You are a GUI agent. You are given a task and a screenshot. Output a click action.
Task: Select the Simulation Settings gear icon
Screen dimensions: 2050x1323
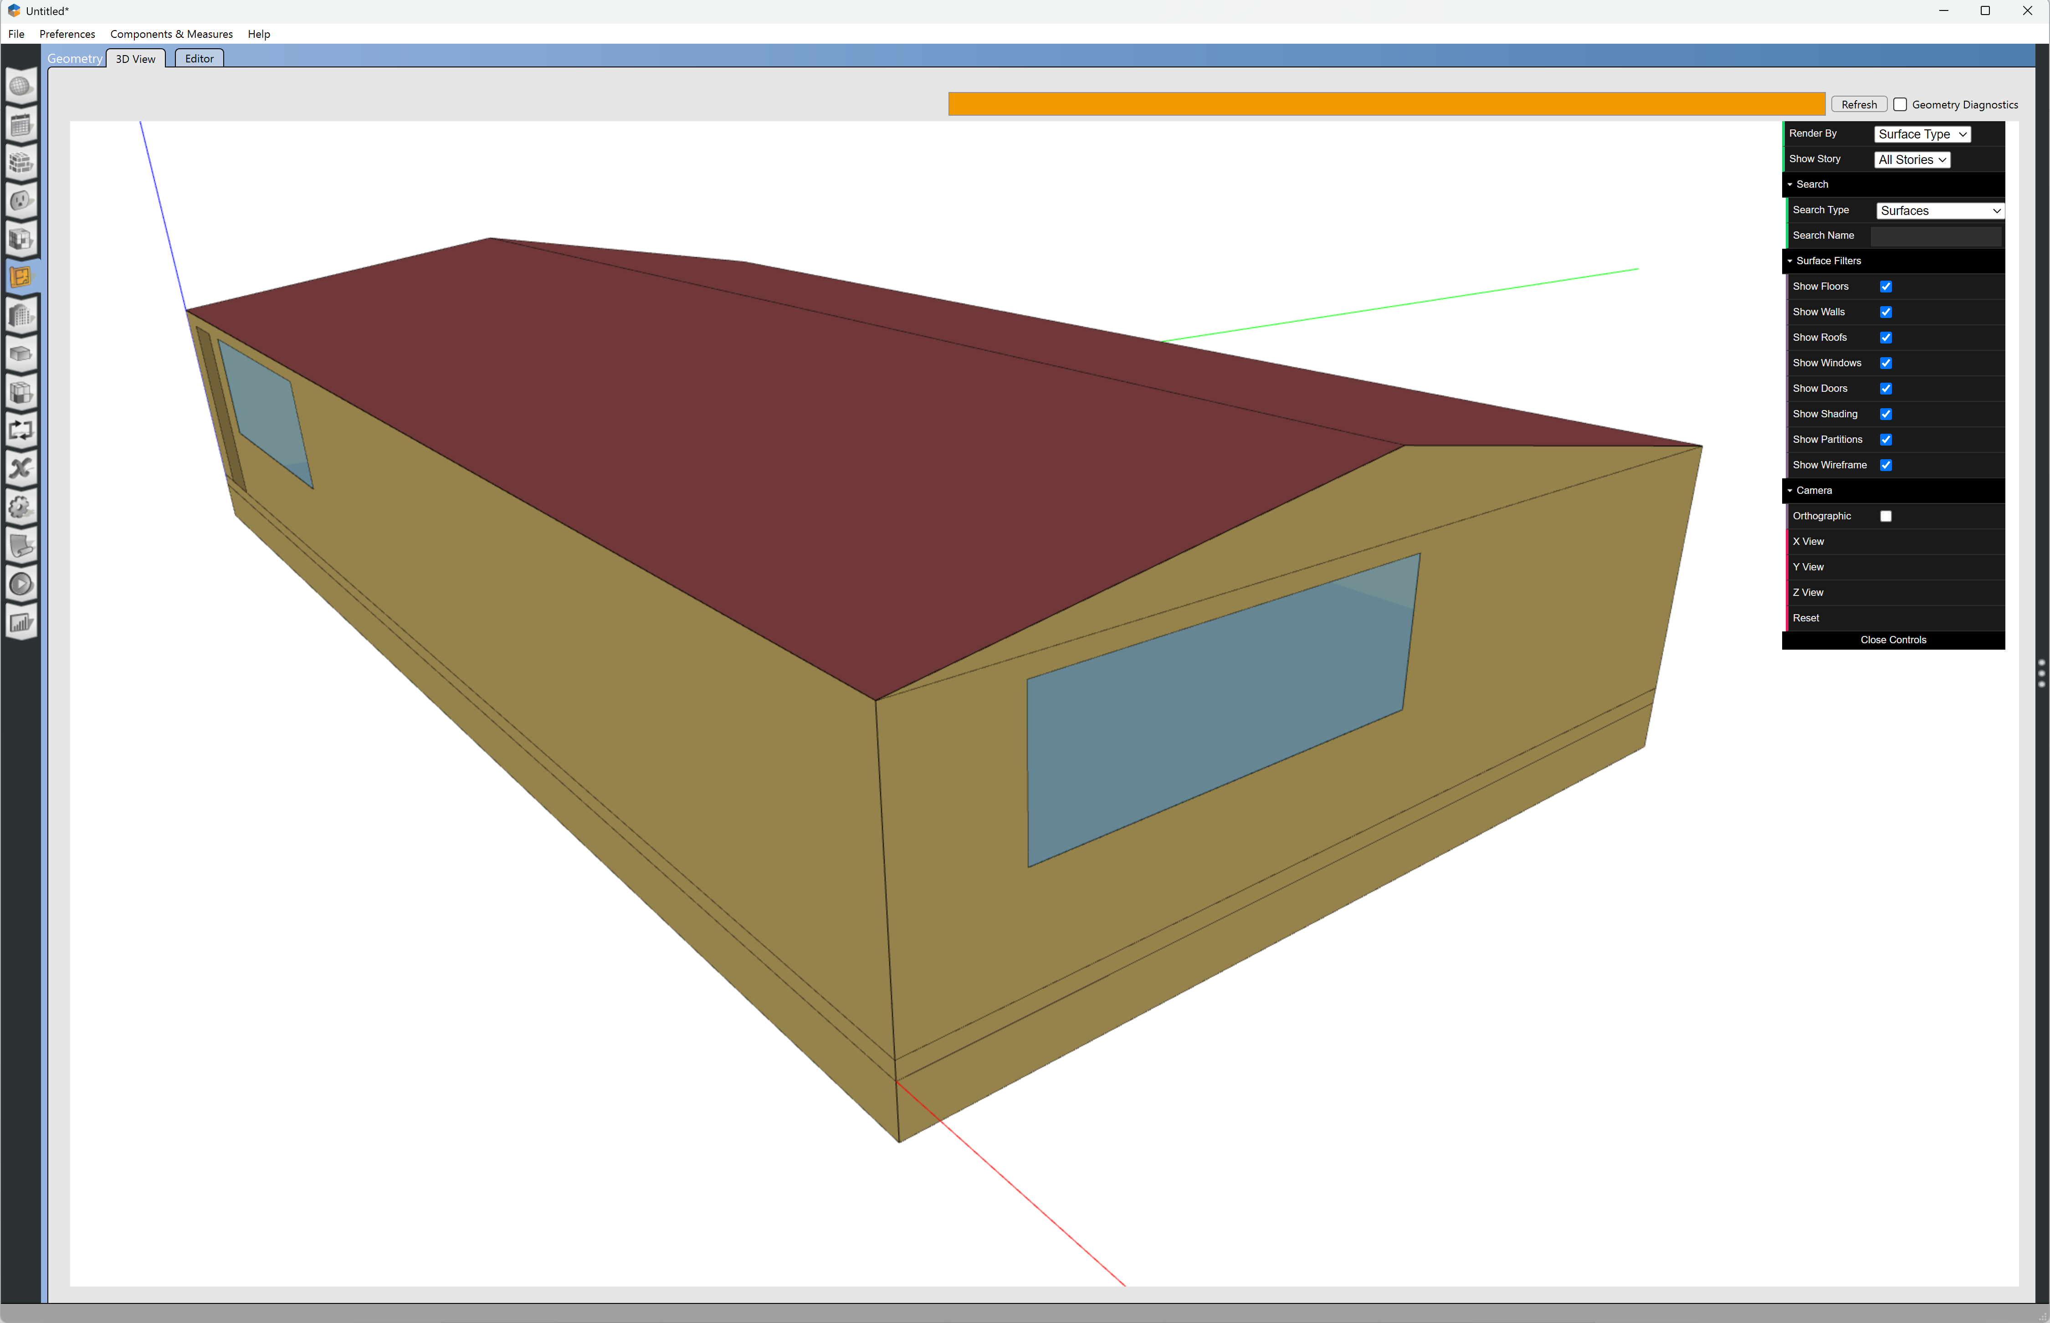(21, 508)
